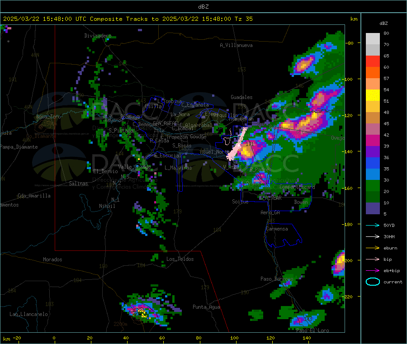Click the 'Valle_Grande' place label

134,167
